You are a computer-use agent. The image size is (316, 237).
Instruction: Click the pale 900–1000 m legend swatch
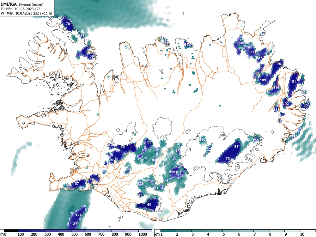point(131,231)
